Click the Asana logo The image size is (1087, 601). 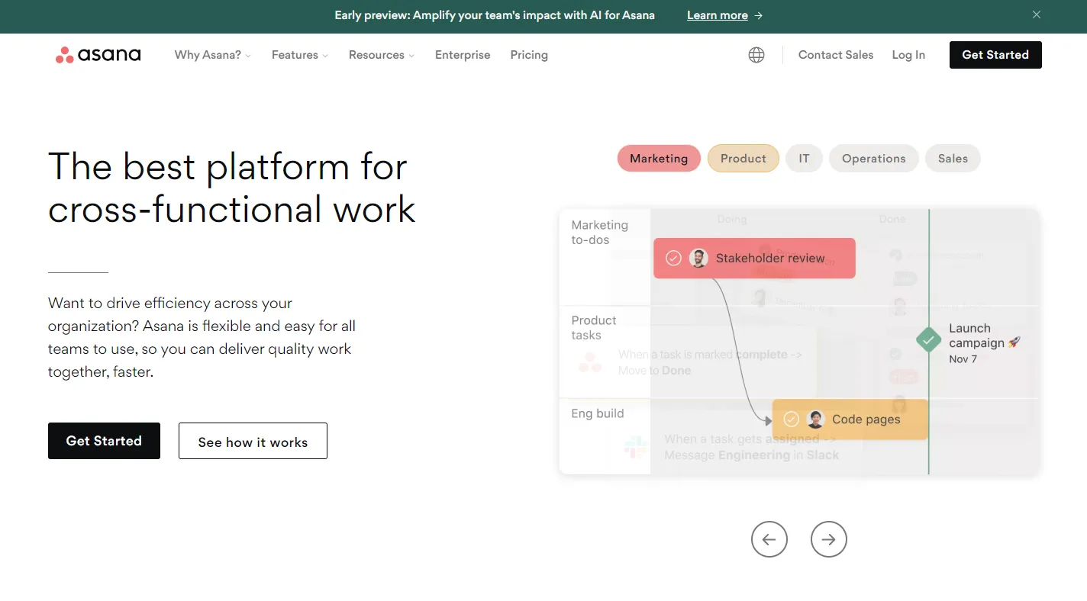point(98,55)
